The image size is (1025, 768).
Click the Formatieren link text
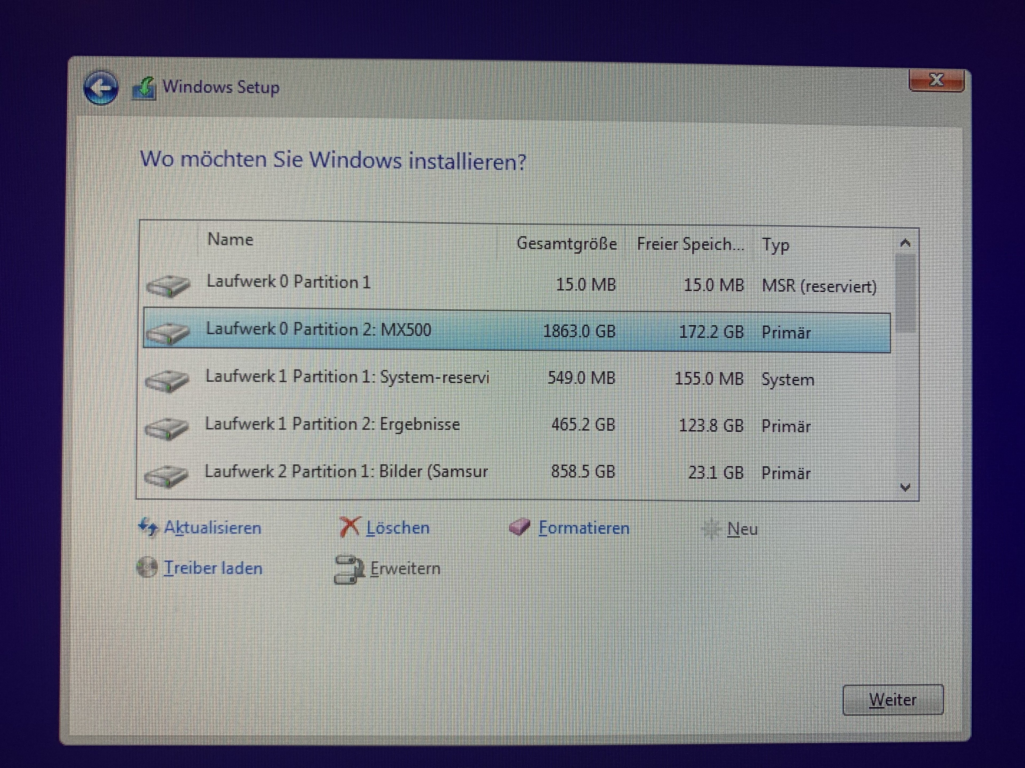(584, 528)
